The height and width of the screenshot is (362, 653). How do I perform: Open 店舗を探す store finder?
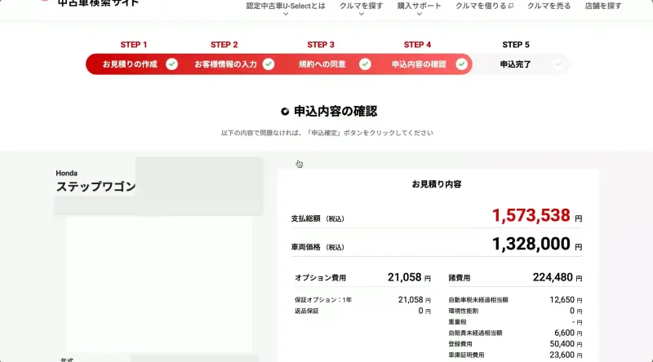tap(603, 6)
